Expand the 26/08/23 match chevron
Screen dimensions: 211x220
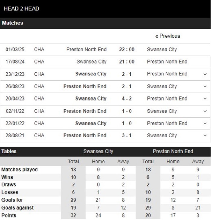[205, 87]
